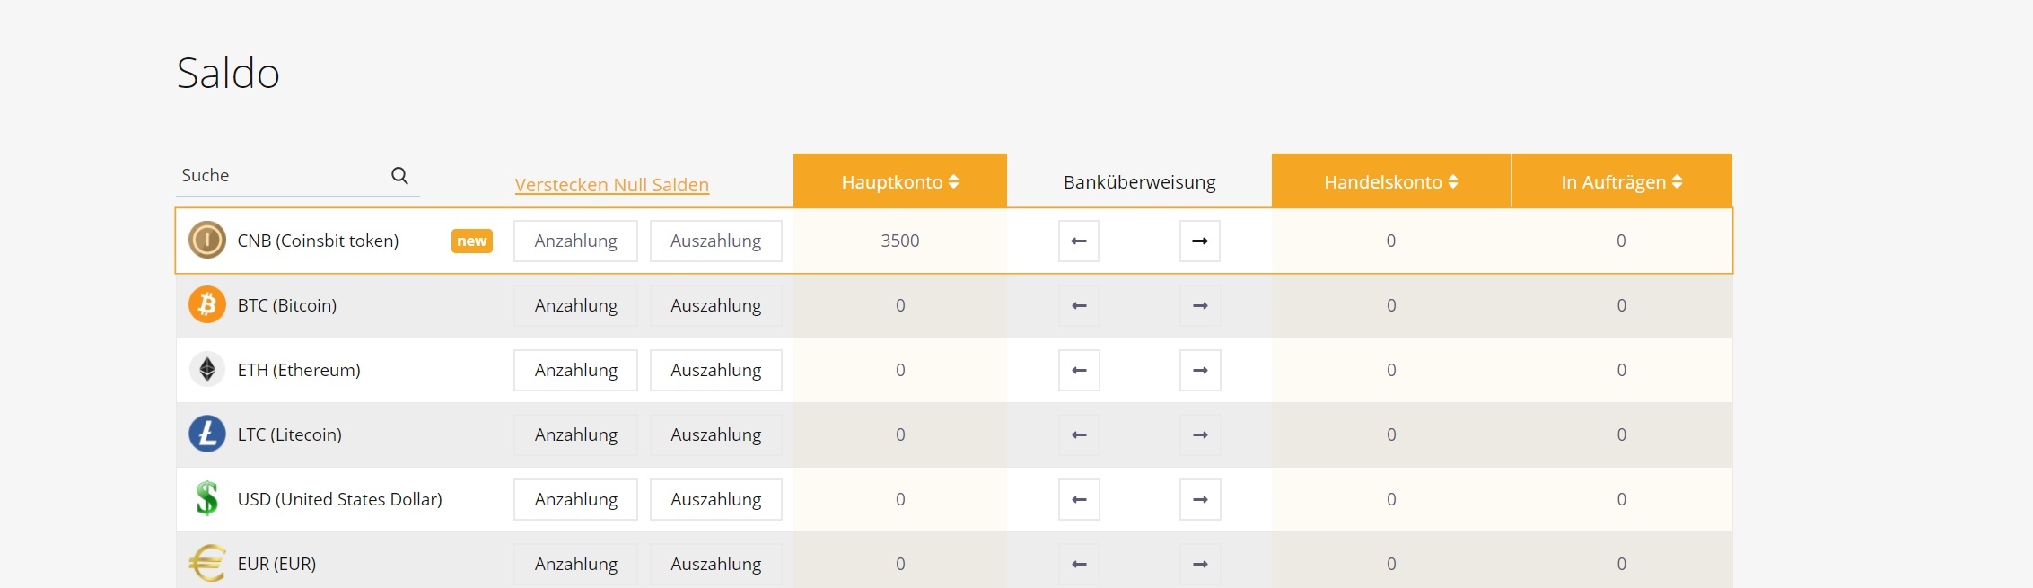Click the Bitcoin logo icon
Screen dimensions: 2033x588
click(x=207, y=305)
